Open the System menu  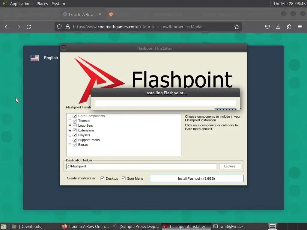click(x=58, y=4)
